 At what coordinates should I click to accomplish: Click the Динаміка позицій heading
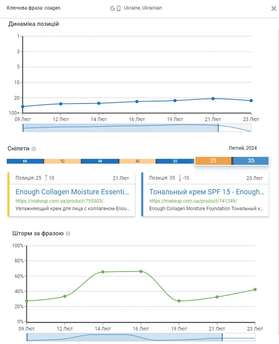point(33,24)
